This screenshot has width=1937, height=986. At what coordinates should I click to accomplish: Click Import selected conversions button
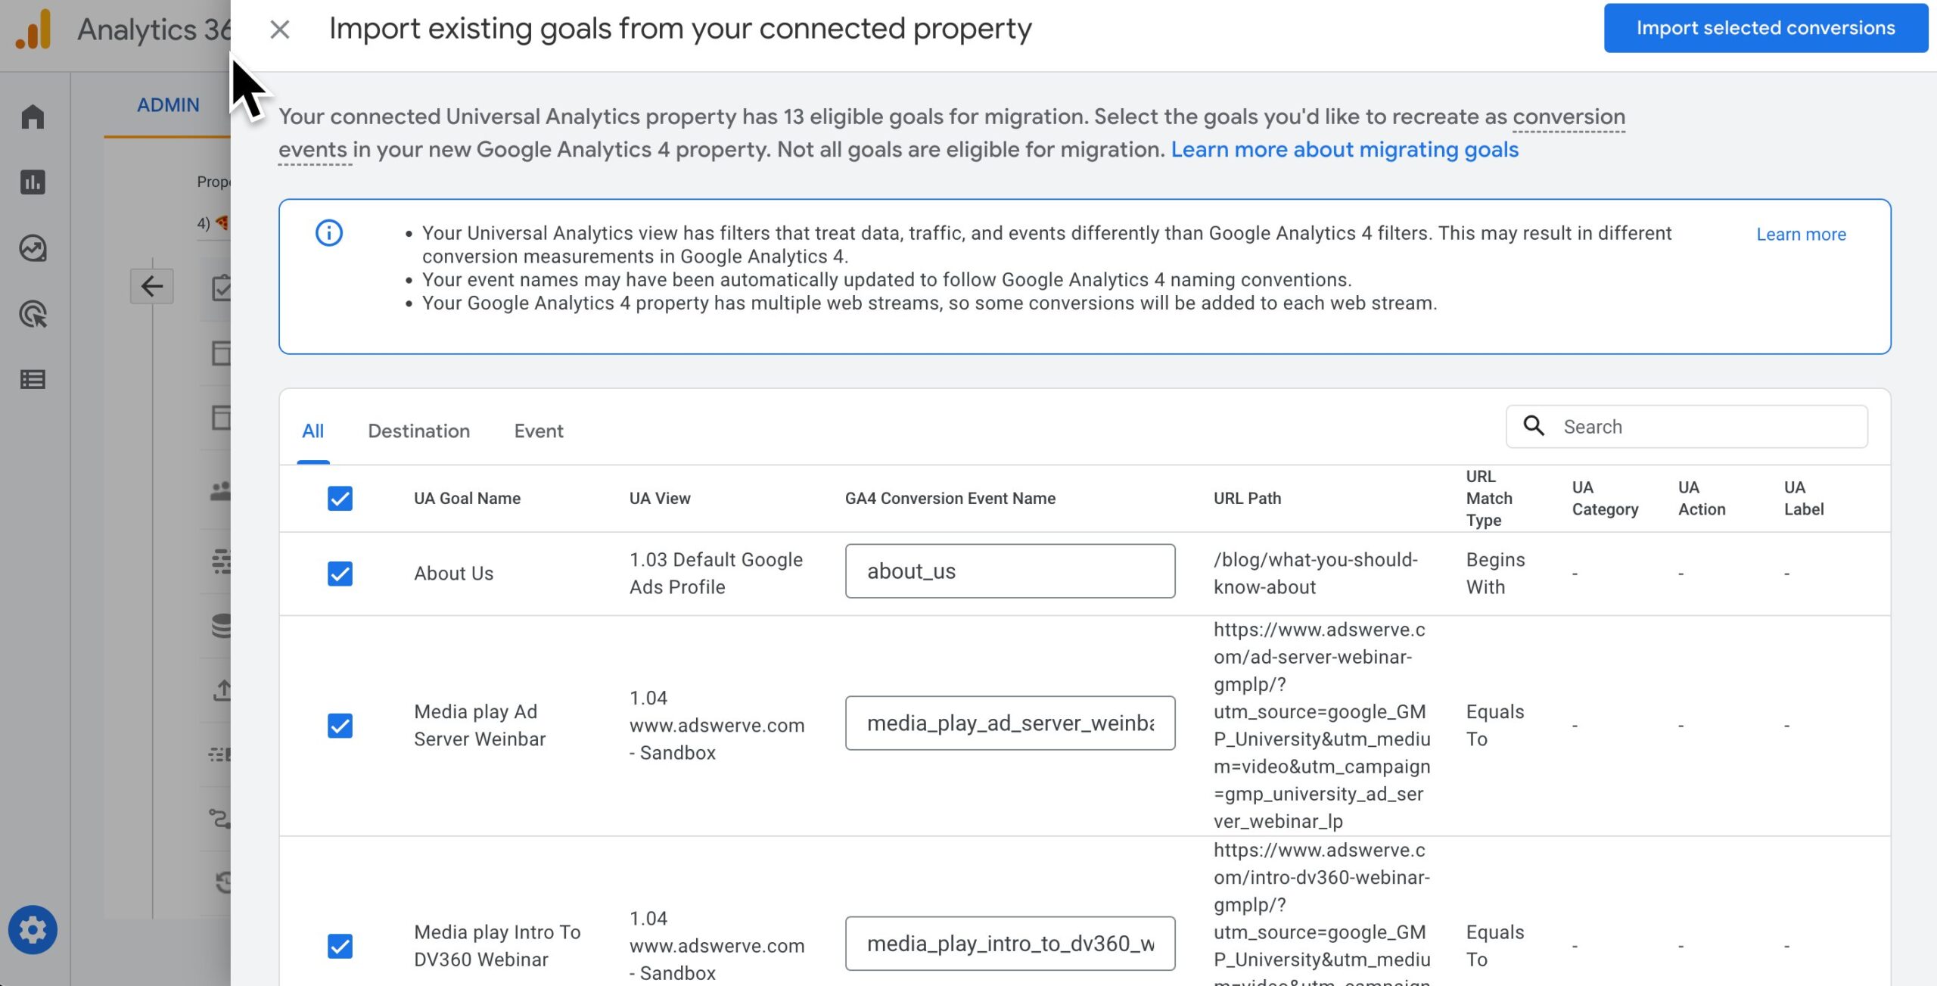(x=1765, y=28)
